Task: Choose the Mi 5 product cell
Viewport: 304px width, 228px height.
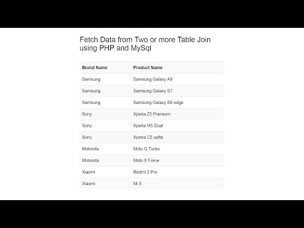Action: pos(137,184)
